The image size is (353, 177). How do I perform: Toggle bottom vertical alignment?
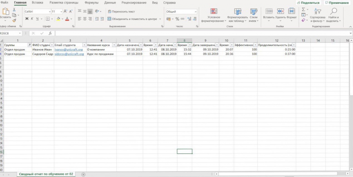pos(90,11)
